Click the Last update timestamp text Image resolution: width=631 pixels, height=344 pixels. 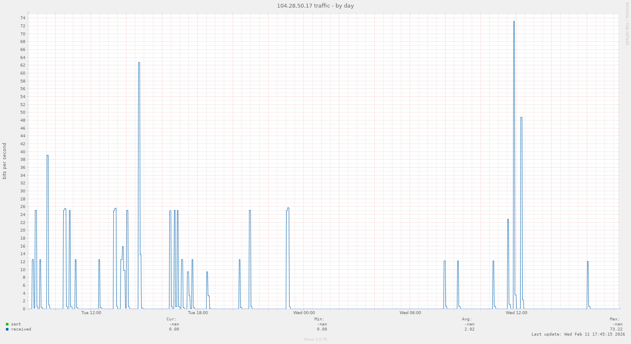coord(578,334)
